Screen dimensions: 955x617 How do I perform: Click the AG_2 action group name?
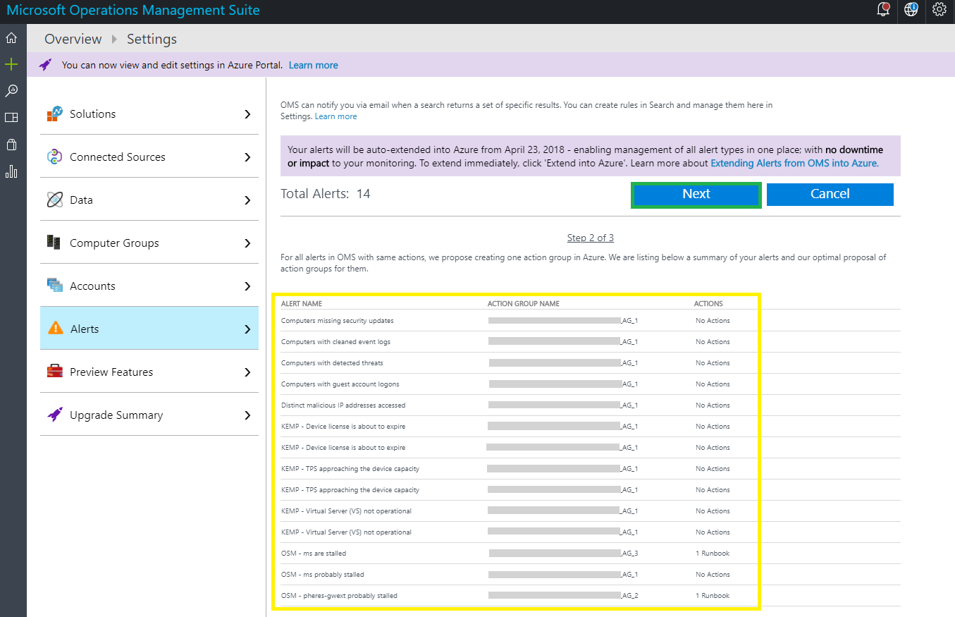564,596
